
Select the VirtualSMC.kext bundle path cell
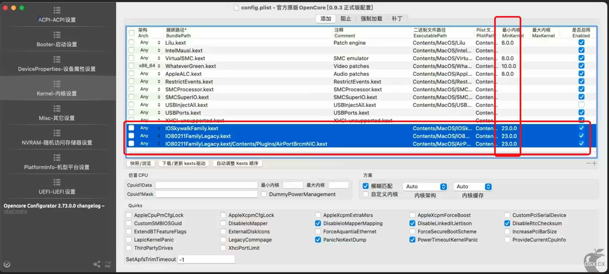[x=185, y=58]
